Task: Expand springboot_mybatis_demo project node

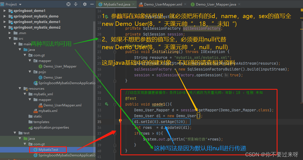Action: (x=5, y=16)
